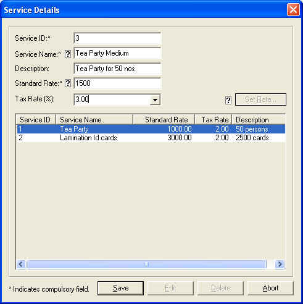Click the Abort button
The height and width of the screenshot is (304, 303).
click(x=270, y=288)
